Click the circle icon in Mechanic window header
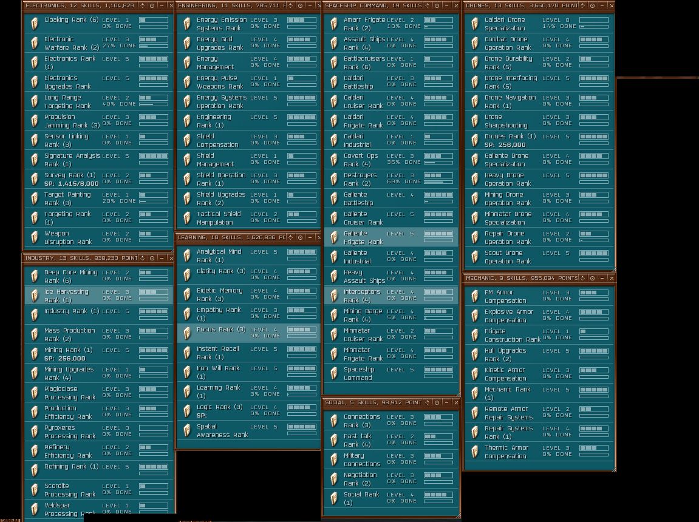 (592, 278)
